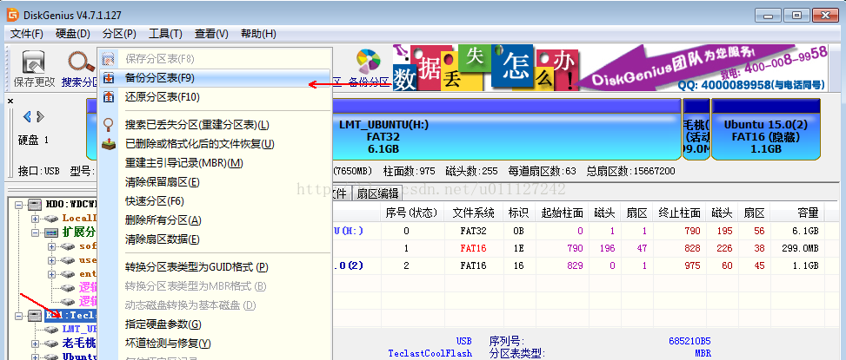This screenshot has width=846, height=360.
Task: Click the extended partition icon beside 扩展分
Action: tap(52, 232)
